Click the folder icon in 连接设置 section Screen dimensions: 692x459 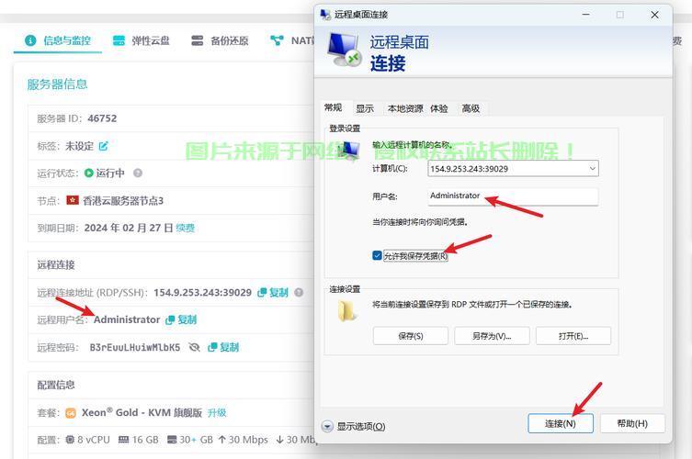(x=347, y=310)
